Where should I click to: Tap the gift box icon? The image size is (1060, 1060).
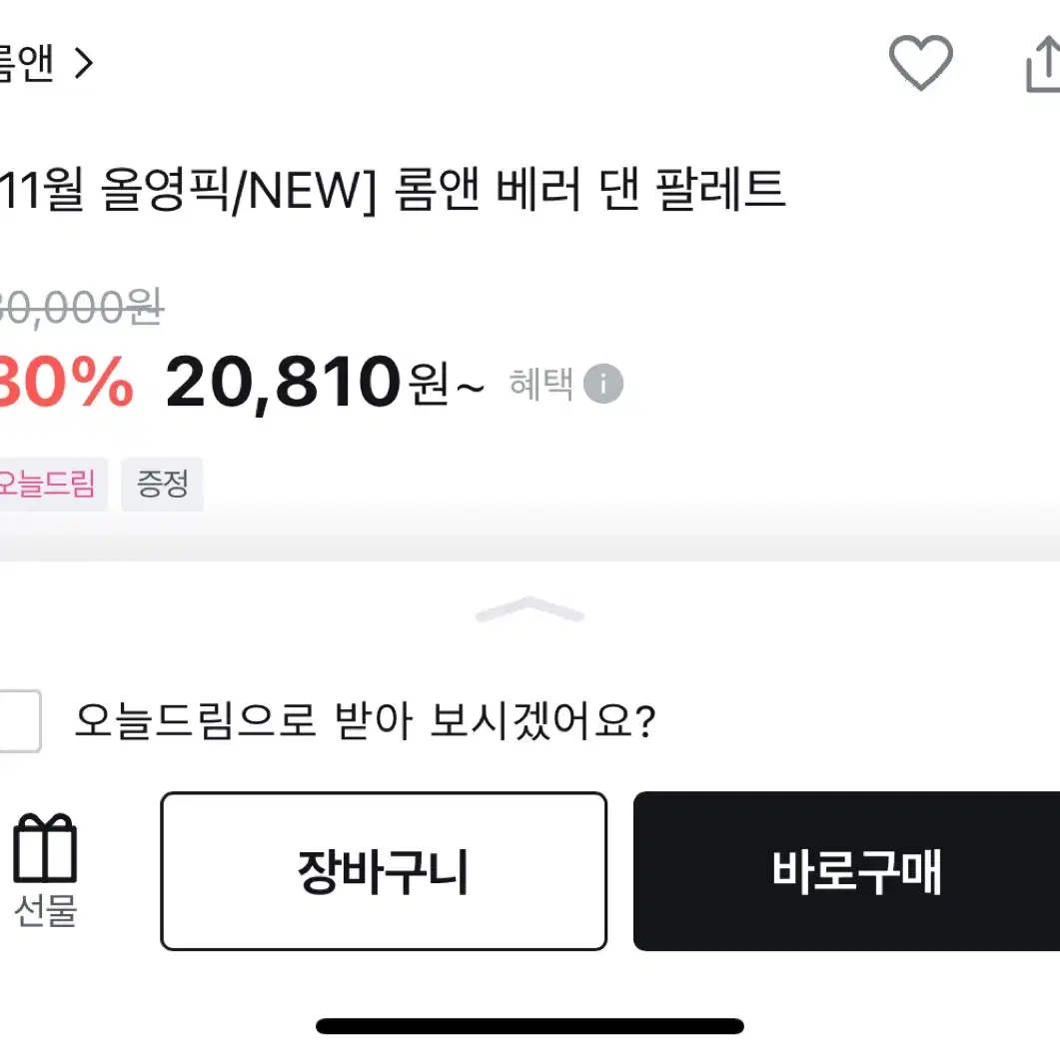click(45, 848)
